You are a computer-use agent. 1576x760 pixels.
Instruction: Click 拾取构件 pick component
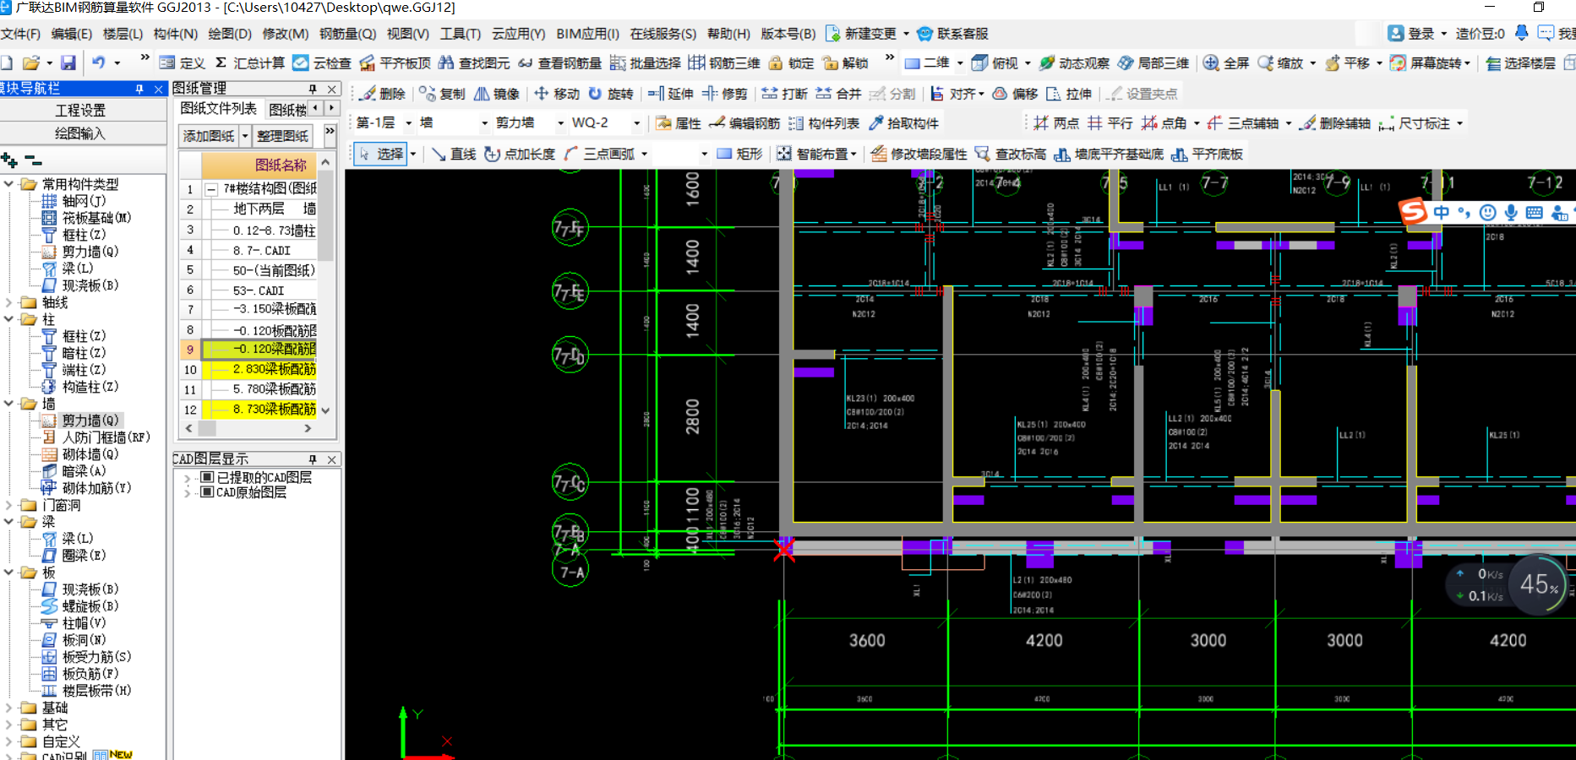[903, 123]
